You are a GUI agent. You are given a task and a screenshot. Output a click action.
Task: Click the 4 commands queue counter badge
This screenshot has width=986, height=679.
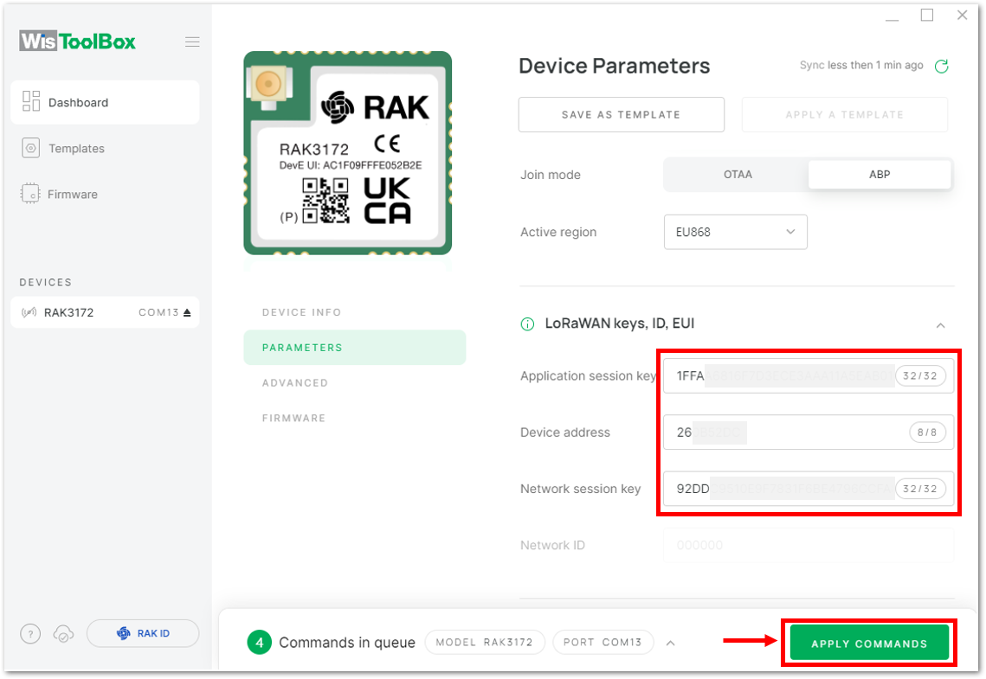tap(259, 643)
